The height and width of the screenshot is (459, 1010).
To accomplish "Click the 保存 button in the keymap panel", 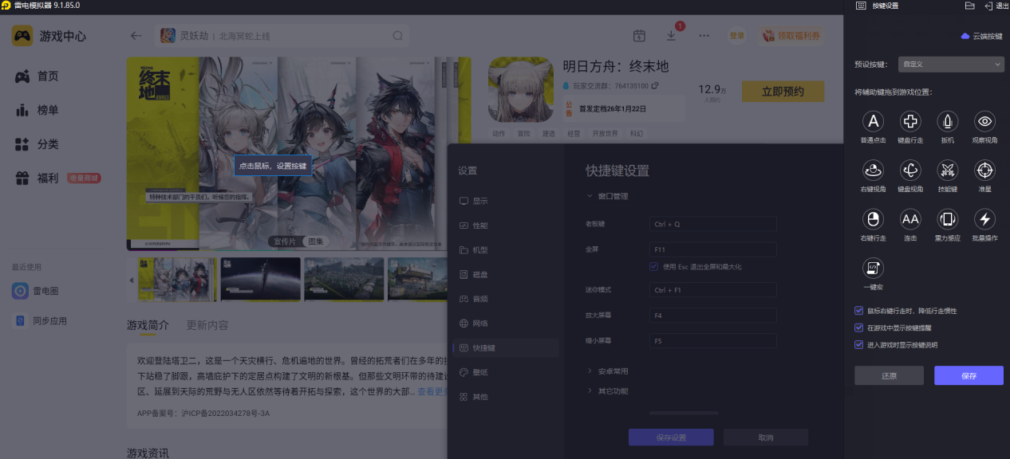I will click(969, 375).
